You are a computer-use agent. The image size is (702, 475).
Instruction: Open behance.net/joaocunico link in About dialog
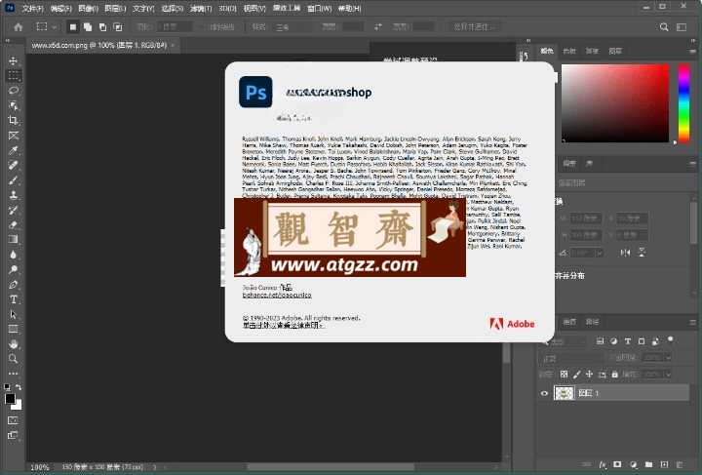point(277,295)
